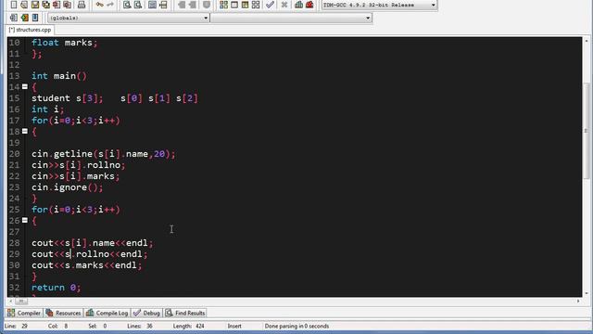Click line number 20 in gutter
The image size is (593, 334).
pyautogui.click(x=15, y=154)
